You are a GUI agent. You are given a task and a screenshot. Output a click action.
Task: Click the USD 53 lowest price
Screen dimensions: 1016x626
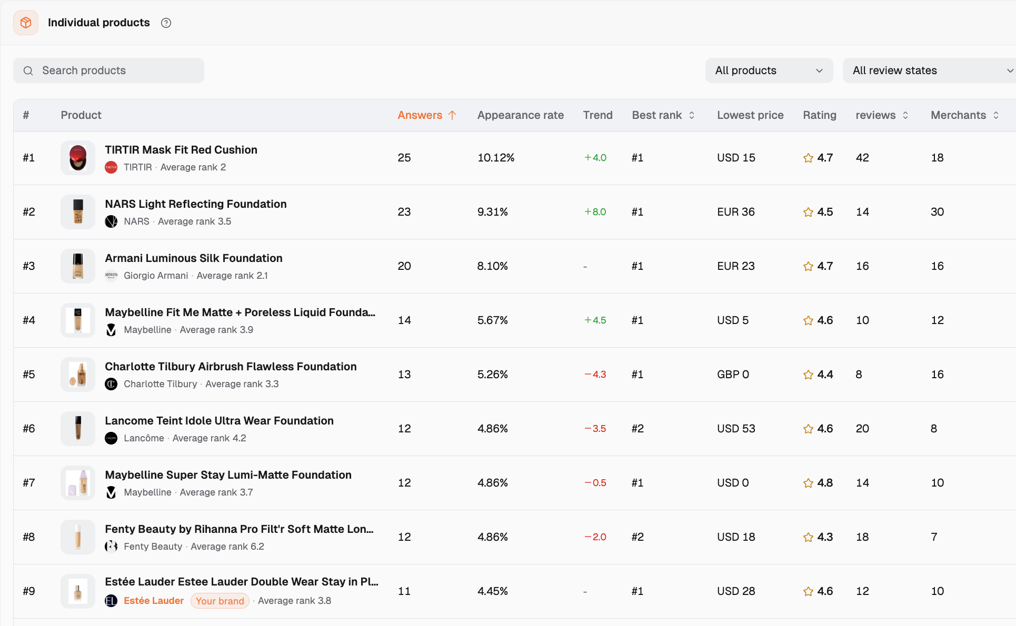point(736,429)
